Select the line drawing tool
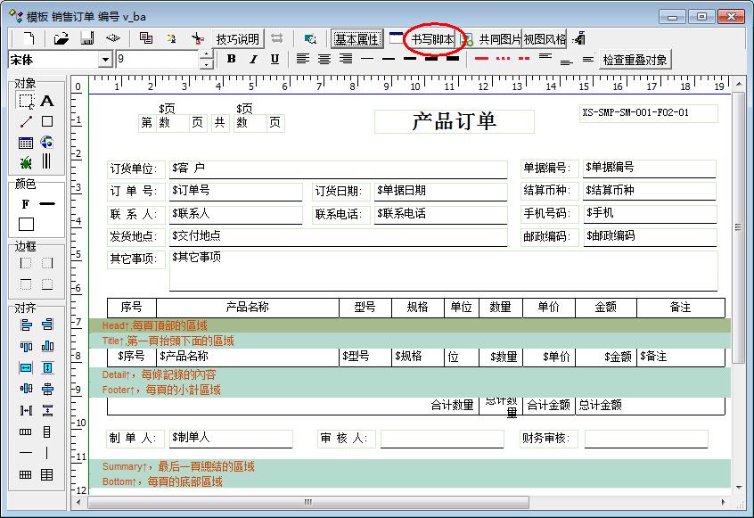 [x=26, y=121]
